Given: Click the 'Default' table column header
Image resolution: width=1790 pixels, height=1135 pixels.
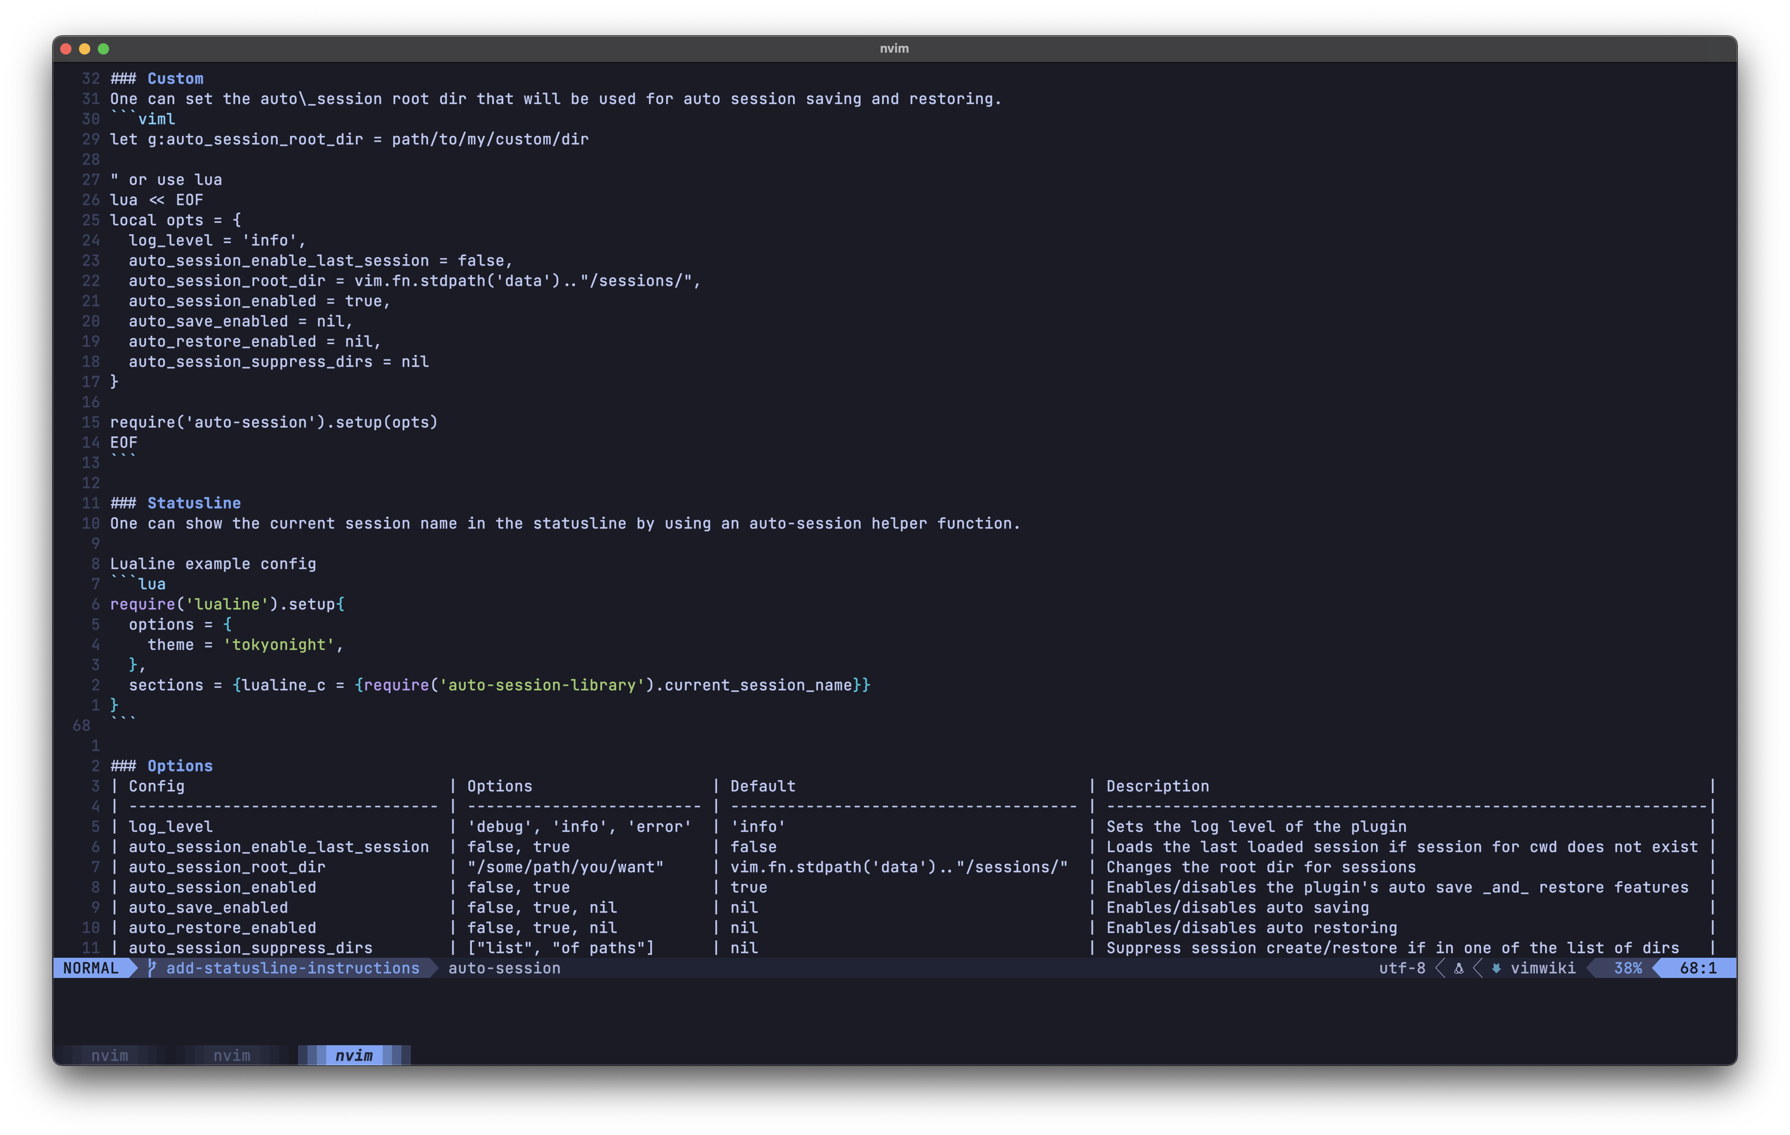Looking at the screenshot, I should tap(763, 786).
